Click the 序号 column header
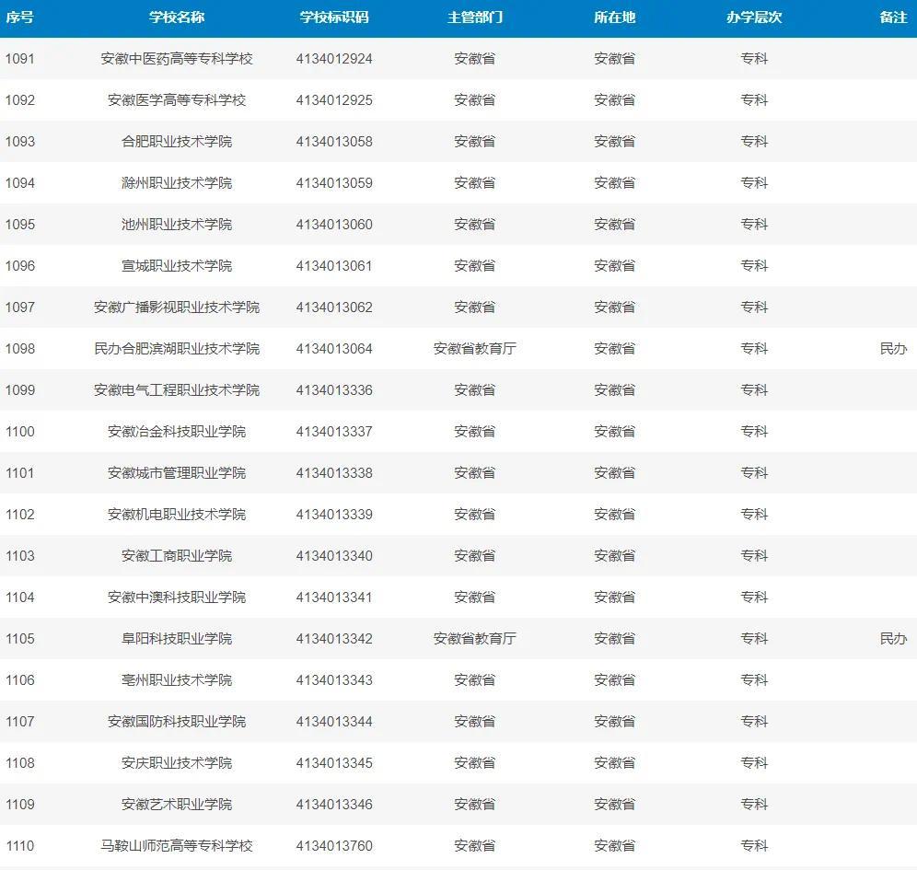 [x=19, y=17]
